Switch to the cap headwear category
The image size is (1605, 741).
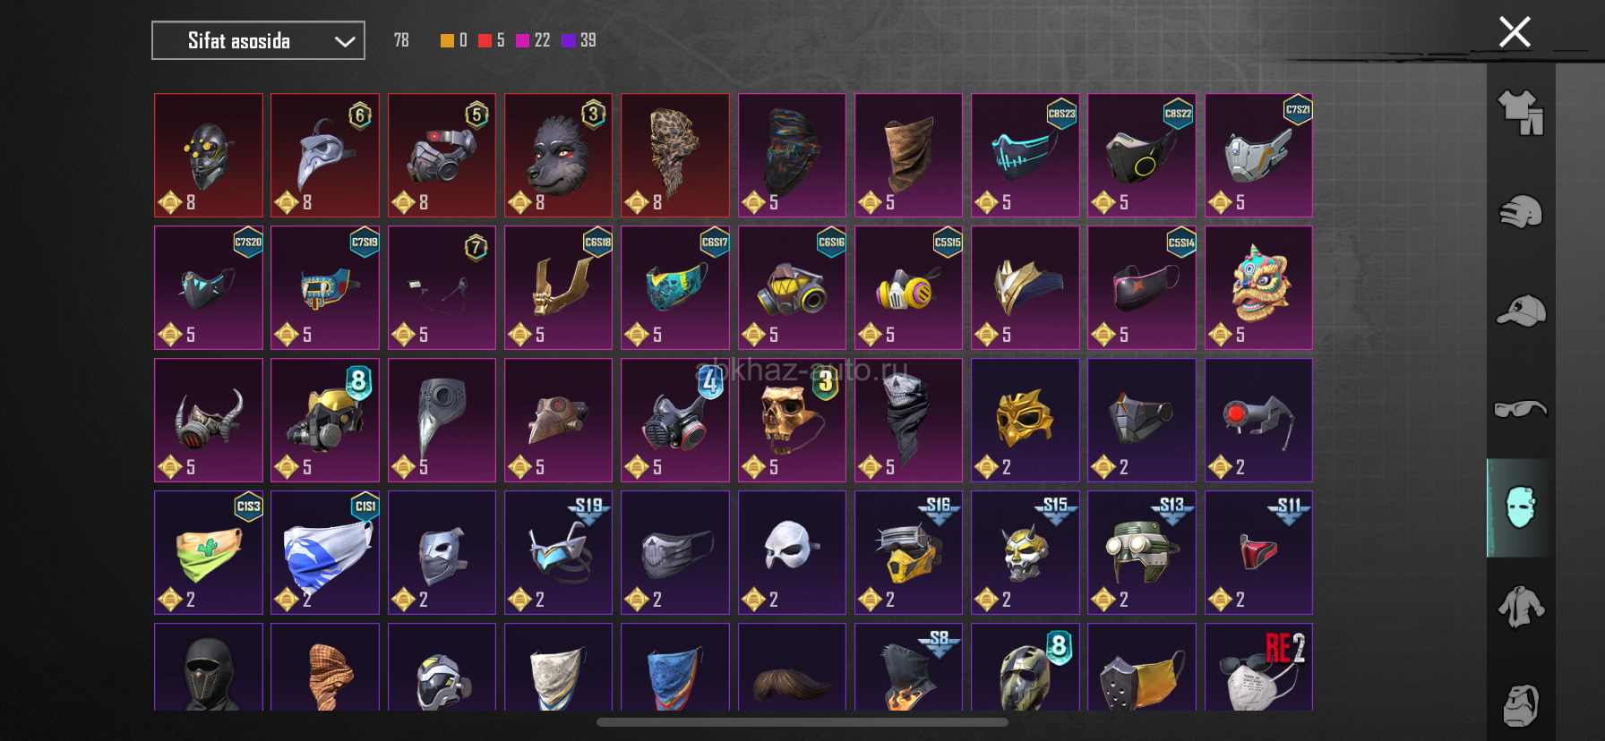1521,311
